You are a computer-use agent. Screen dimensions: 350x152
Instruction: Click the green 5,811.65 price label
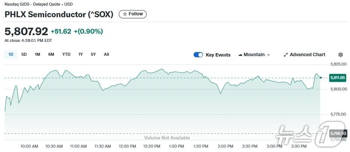pos(337,77)
